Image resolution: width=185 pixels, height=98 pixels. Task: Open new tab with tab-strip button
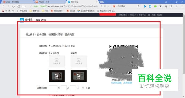(102, 2)
